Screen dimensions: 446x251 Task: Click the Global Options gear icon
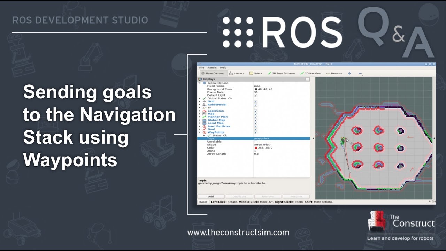[x=205, y=83]
